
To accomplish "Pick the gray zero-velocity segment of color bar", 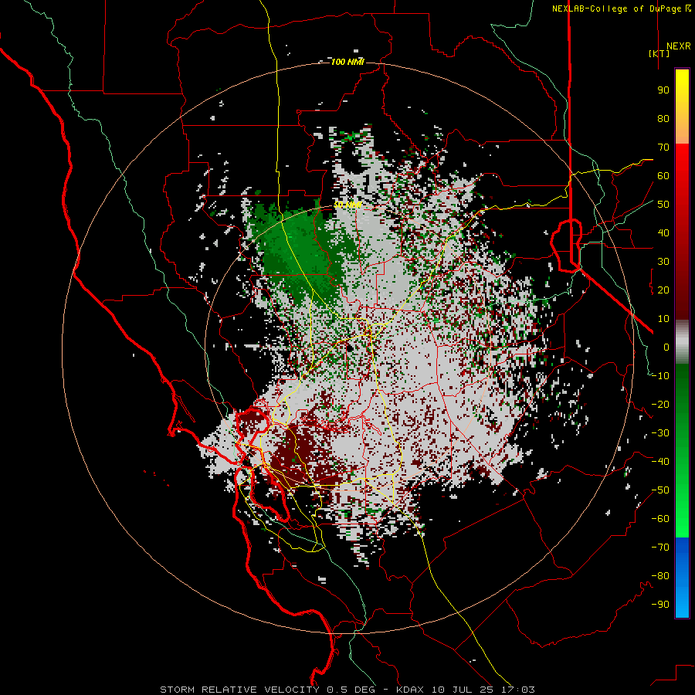I will tap(682, 342).
